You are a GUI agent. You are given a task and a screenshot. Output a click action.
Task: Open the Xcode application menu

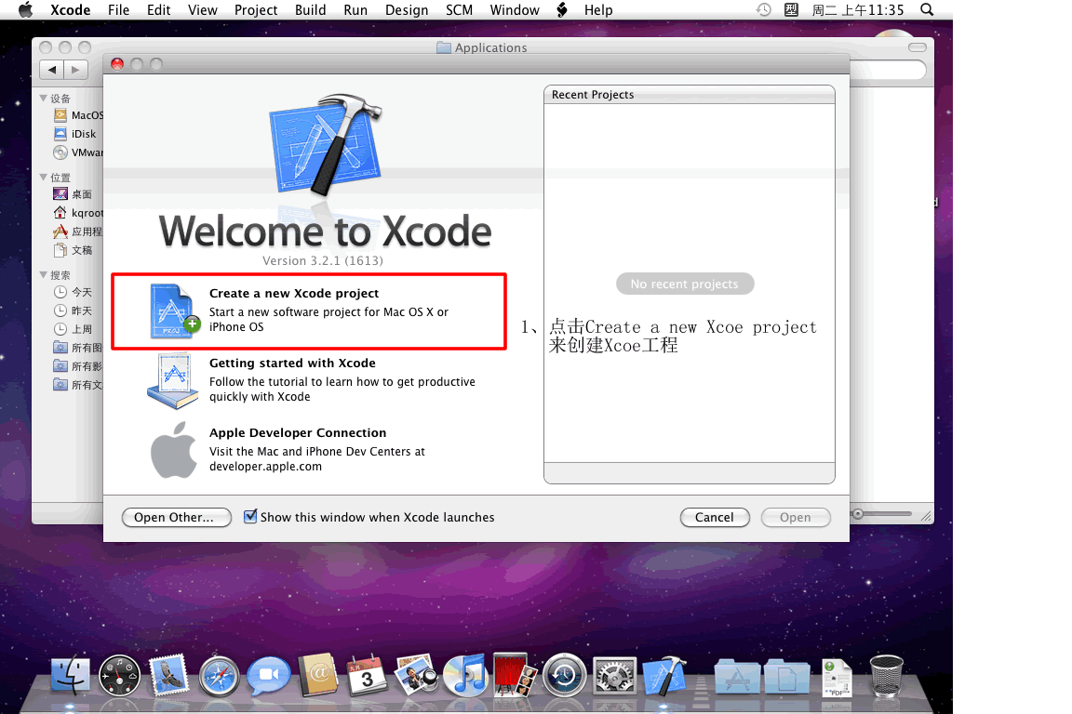coord(71,9)
